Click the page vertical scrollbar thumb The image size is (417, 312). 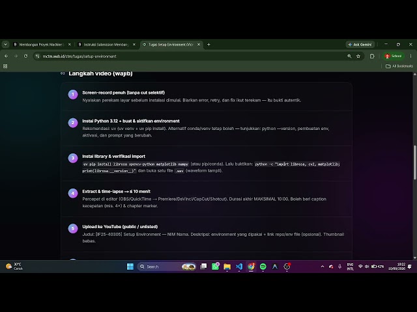coord(414,162)
